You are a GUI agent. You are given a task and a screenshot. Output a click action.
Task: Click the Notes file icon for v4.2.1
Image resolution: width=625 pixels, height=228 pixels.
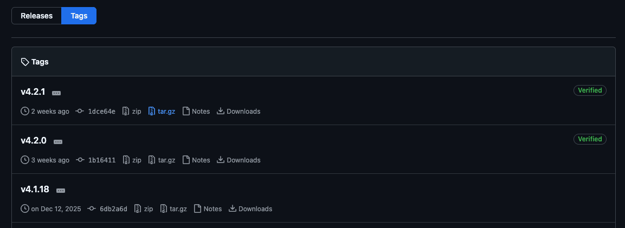186,112
